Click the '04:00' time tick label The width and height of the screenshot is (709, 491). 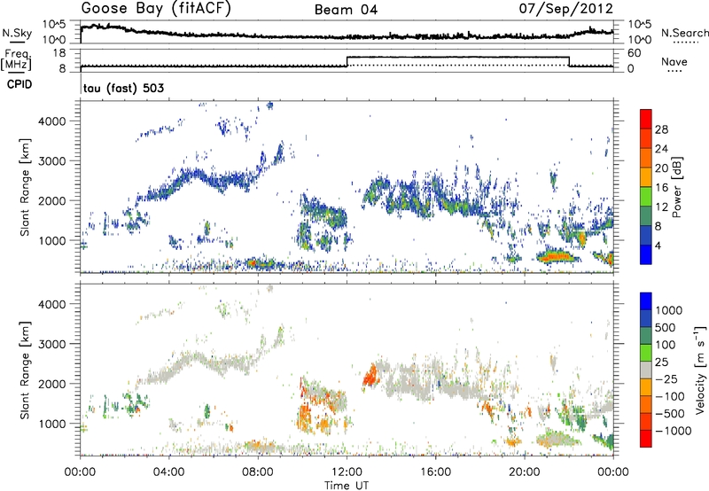click(x=168, y=472)
